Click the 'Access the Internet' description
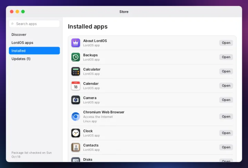This screenshot has height=168, width=248. [x=98, y=117]
